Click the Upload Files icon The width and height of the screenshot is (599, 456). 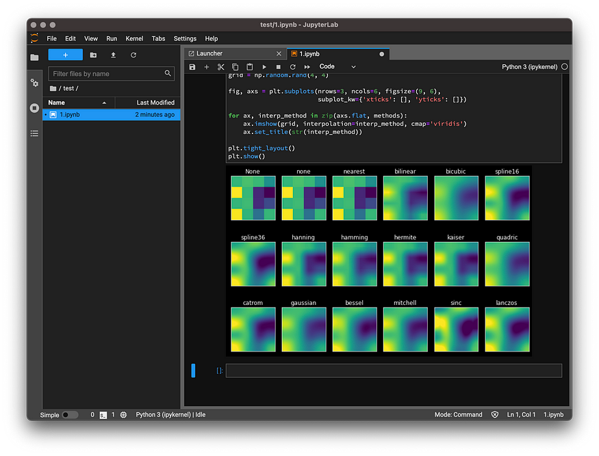[113, 55]
